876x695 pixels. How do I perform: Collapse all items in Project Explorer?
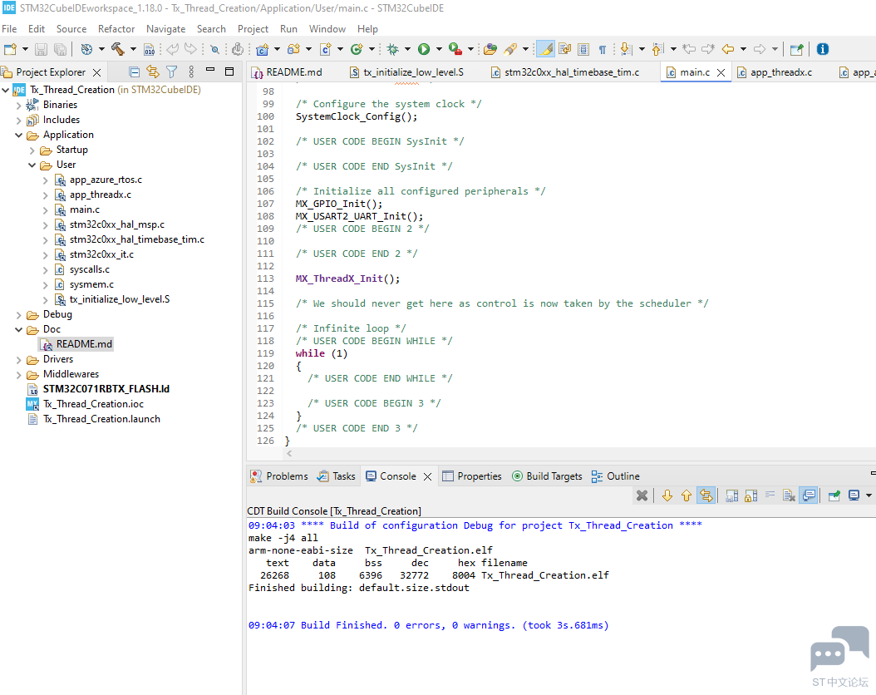[x=134, y=72]
